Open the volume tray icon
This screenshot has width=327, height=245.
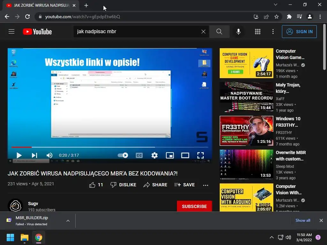point(288,237)
